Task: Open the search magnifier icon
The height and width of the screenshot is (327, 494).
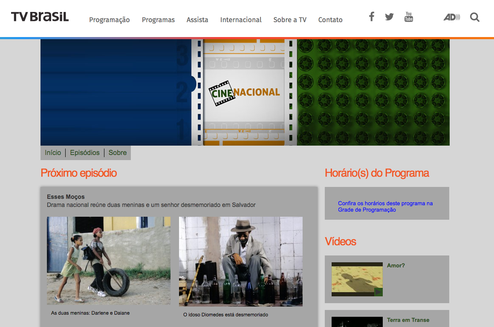Action: click(474, 17)
